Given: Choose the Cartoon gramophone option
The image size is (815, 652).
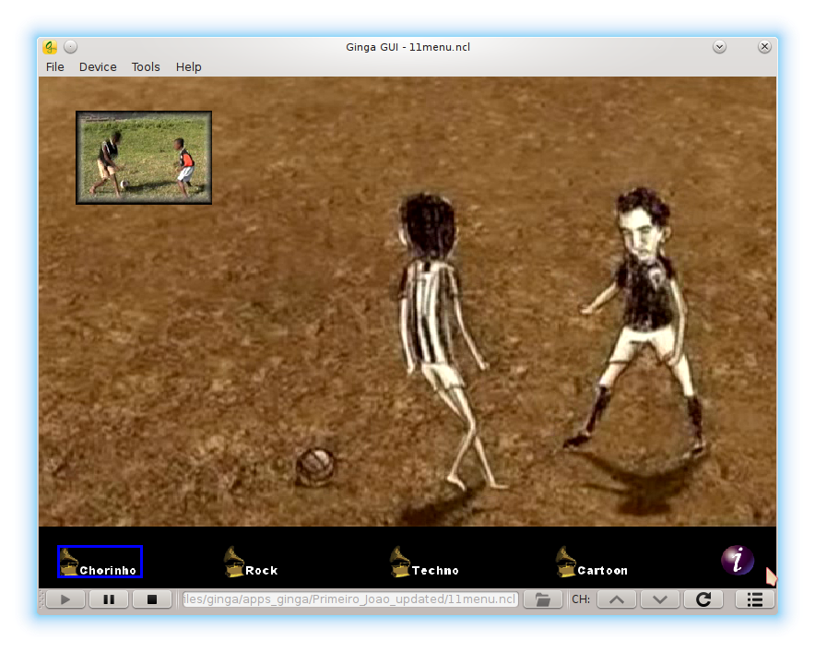Looking at the screenshot, I should (591, 563).
